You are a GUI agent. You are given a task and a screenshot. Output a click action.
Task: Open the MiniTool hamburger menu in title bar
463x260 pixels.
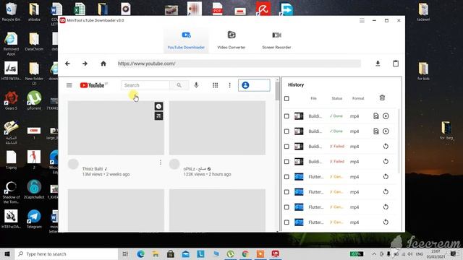(x=362, y=20)
